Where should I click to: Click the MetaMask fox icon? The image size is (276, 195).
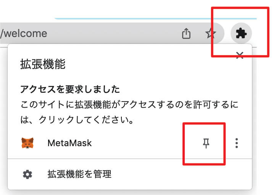(x=27, y=143)
